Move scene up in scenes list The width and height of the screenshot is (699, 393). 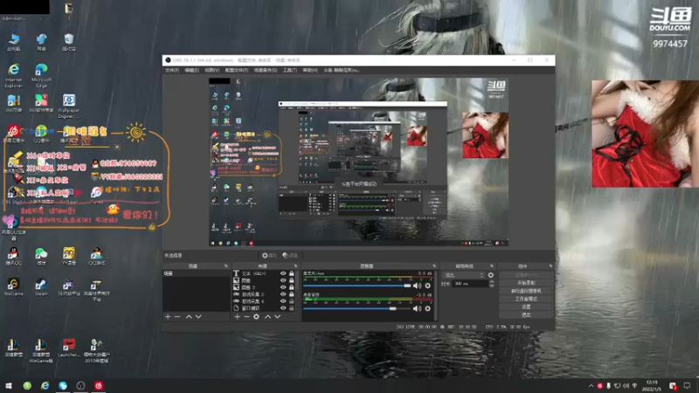point(189,316)
